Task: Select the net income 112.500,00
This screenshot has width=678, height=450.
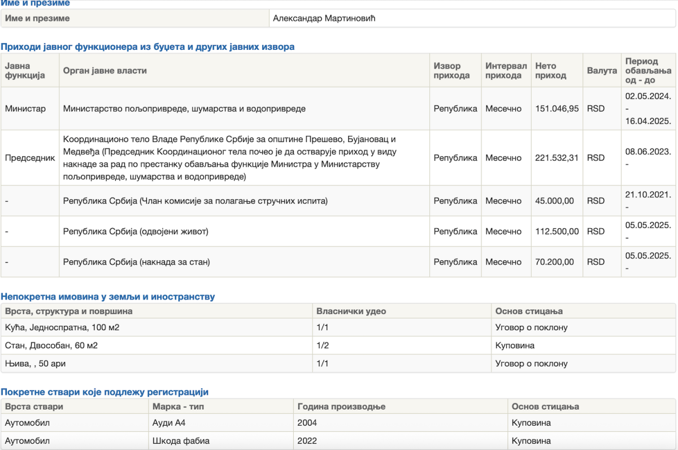Action: tap(557, 231)
